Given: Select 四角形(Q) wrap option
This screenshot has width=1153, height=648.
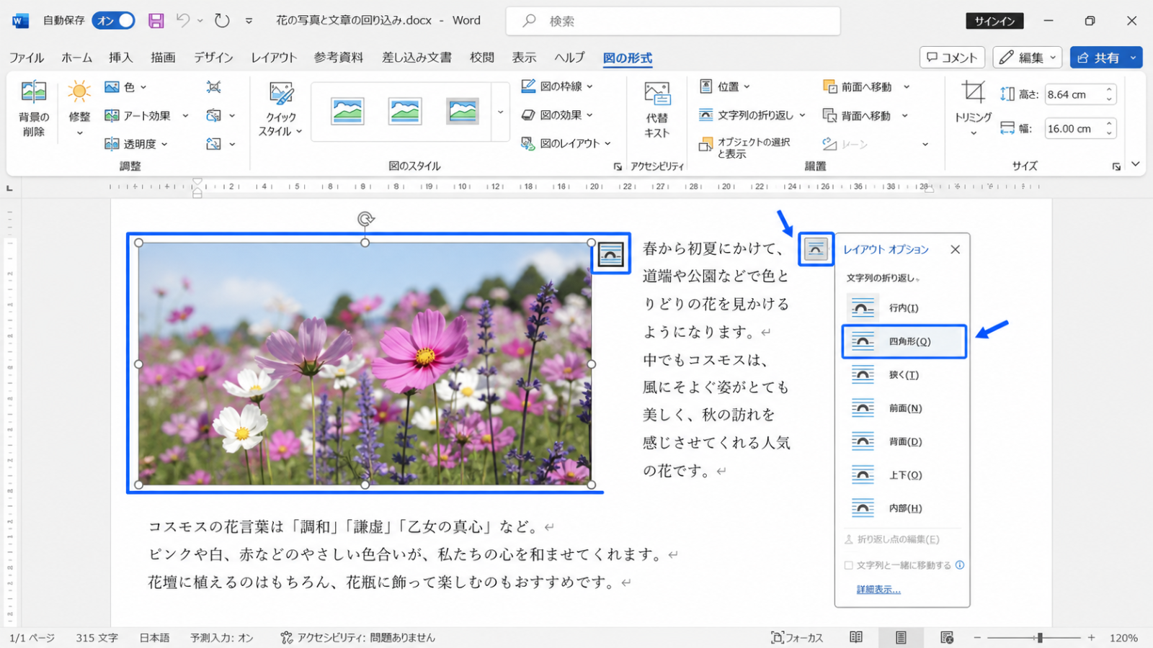Looking at the screenshot, I should (904, 341).
